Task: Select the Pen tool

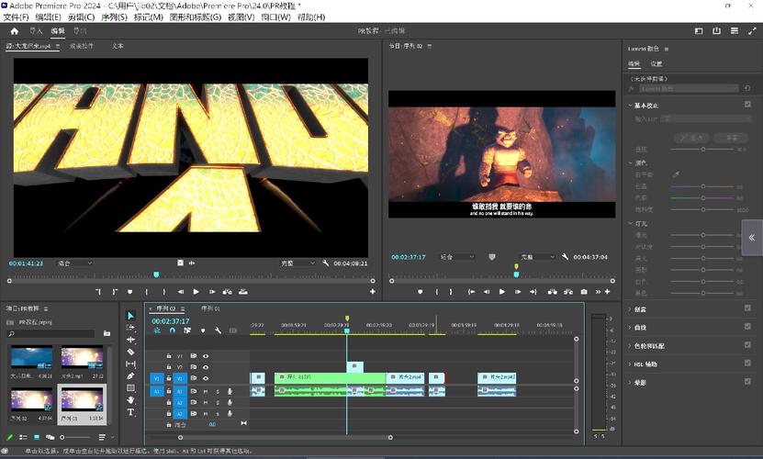Action: coord(130,375)
